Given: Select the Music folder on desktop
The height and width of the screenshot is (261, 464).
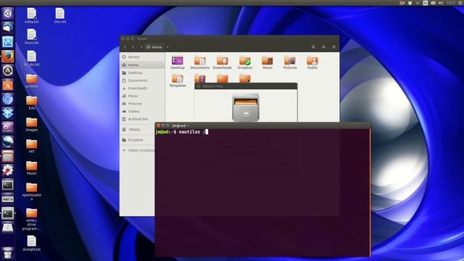Looking at the screenshot, I should coord(32,167).
